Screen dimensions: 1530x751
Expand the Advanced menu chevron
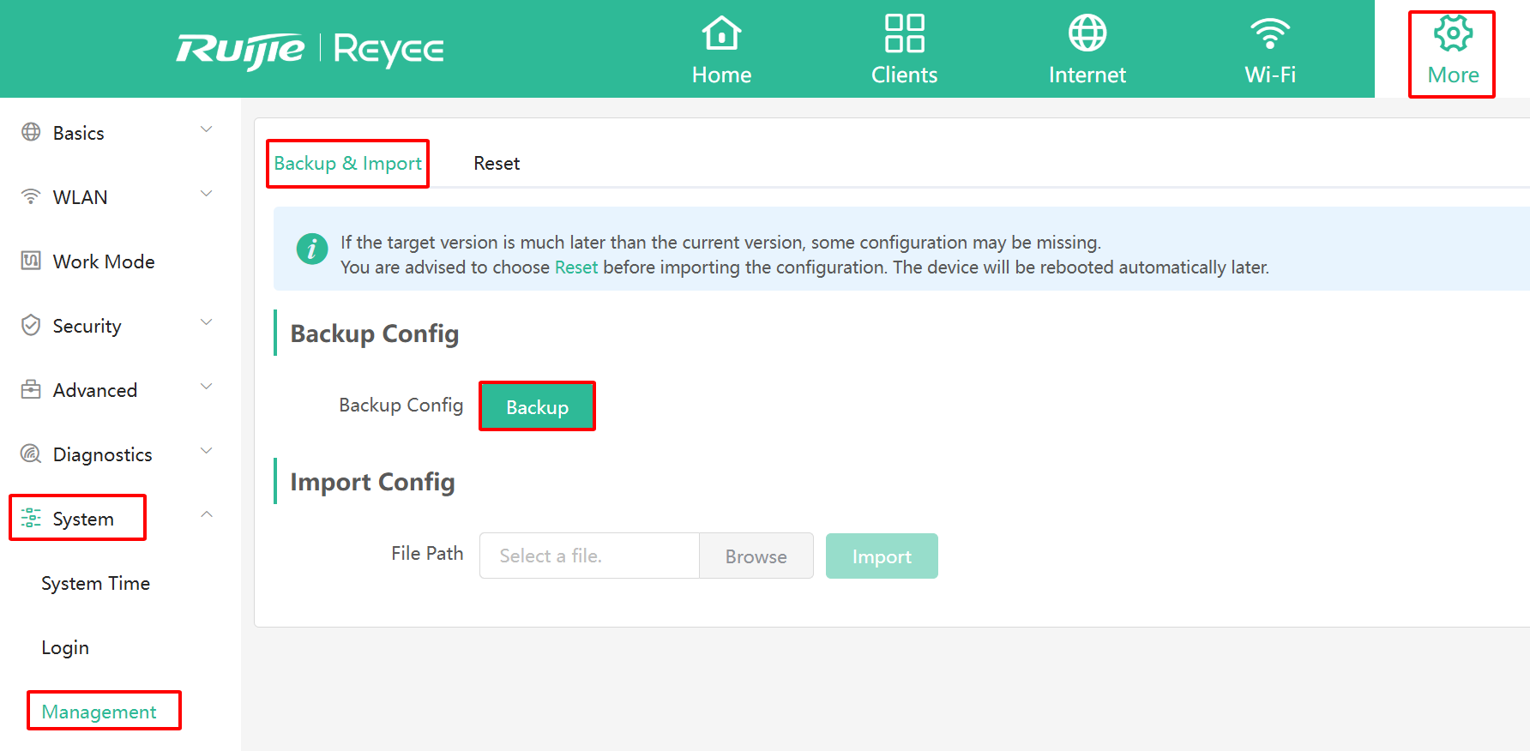click(x=206, y=387)
